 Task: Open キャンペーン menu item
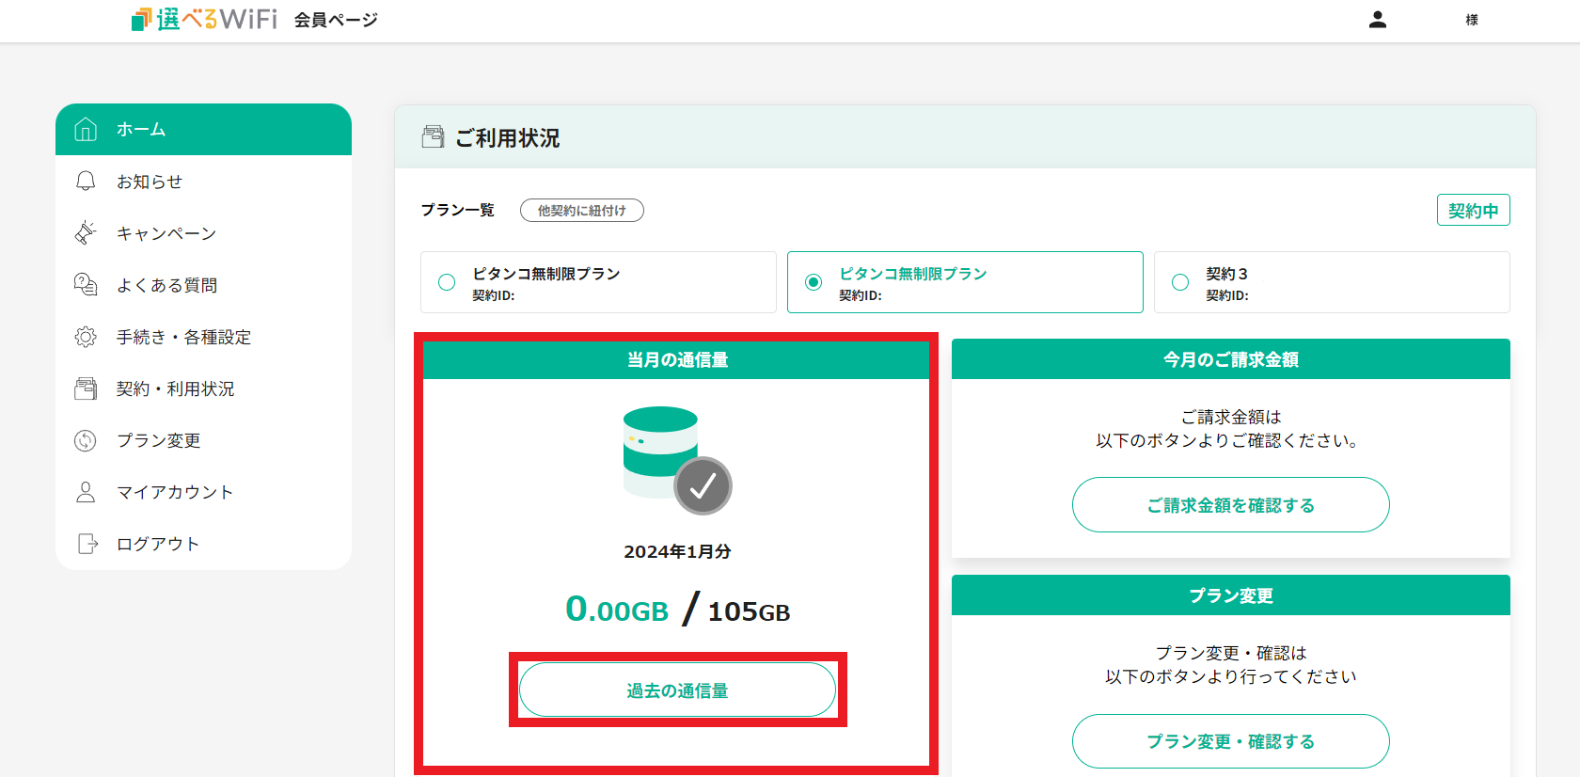[203, 232]
